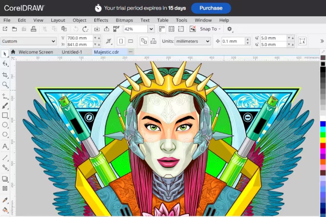The image size is (326, 217).
Task: Choose the Zoom tool
Action: (4, 84)
